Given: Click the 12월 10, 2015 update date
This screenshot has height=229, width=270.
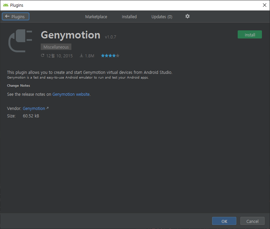Looking at the screenshot, I should pyautogui.click(x=59, y=56).
